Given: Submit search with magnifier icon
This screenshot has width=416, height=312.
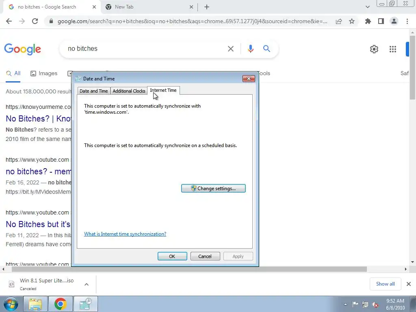Looking at the screenshot, I should [266, 49].
